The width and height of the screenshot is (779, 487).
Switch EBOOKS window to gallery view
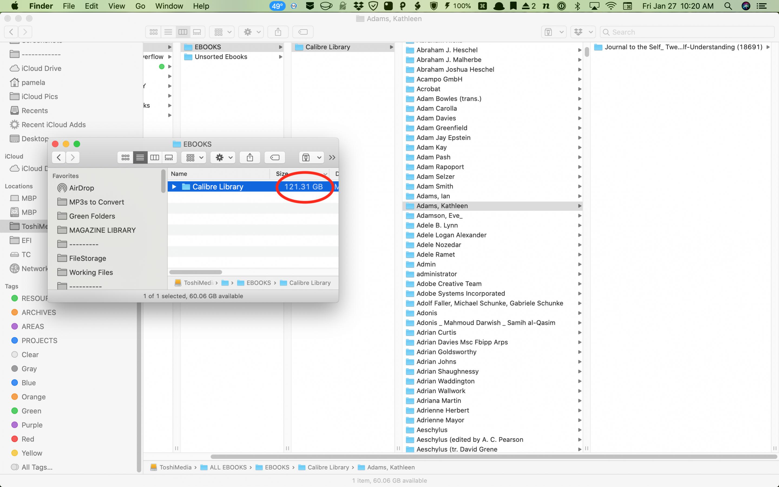[169, 158]
